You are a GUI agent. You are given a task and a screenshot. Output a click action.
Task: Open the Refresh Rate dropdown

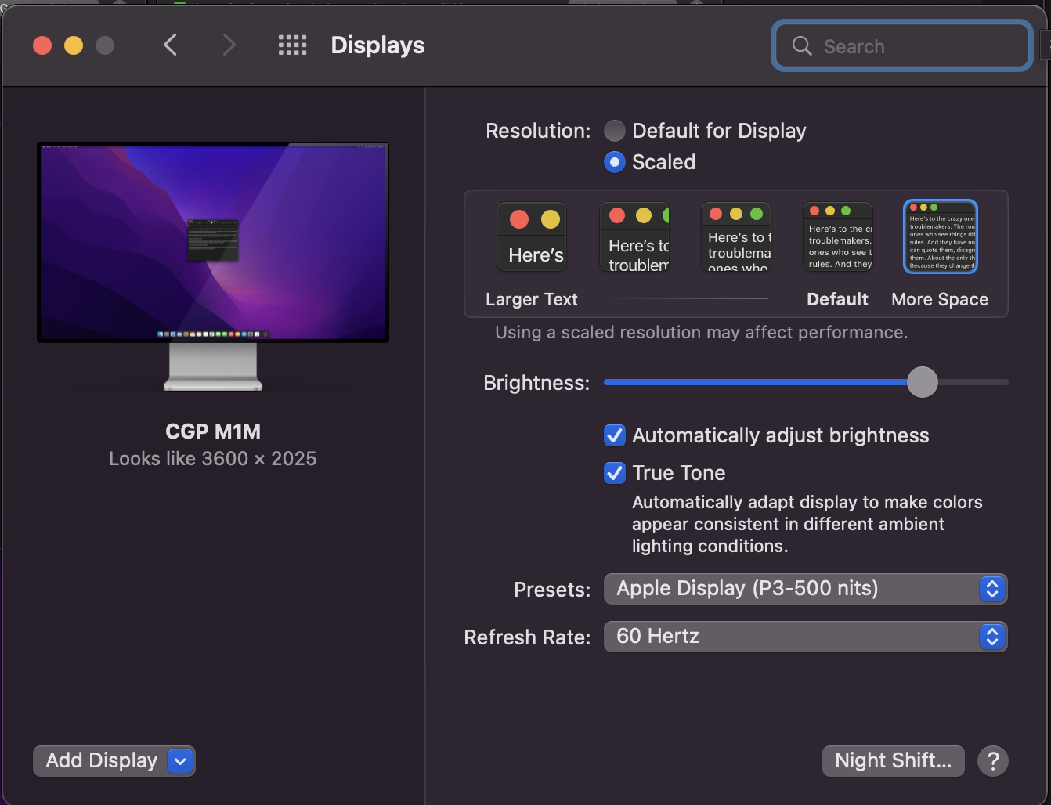805,637
